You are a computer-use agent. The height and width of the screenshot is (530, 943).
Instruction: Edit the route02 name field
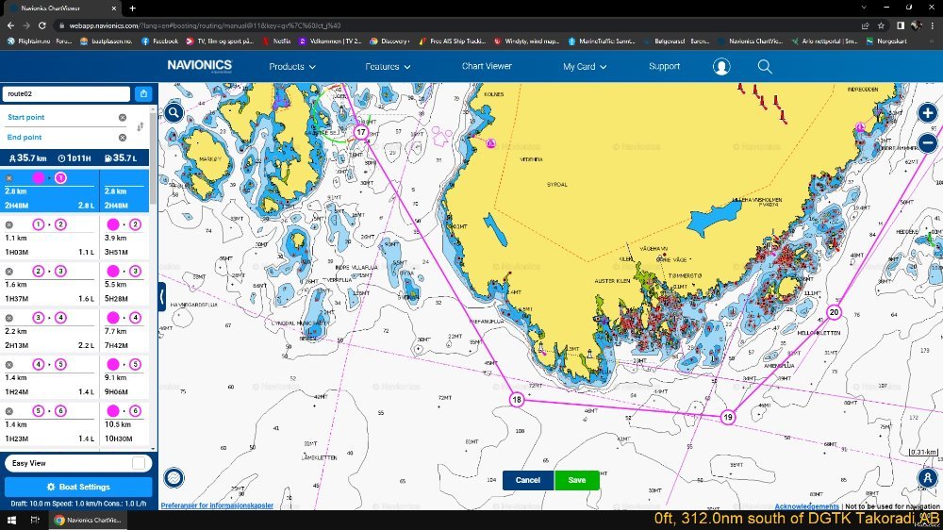coord(66,94)
